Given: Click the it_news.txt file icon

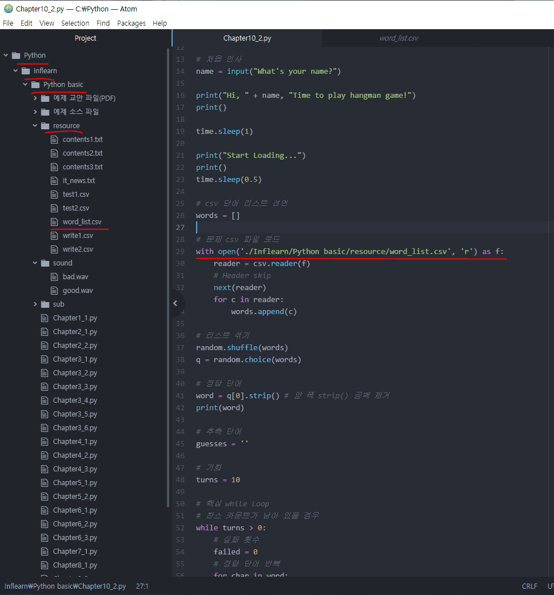Looking at the screenshot, I should pyautogui.click(x=55, y=181).
